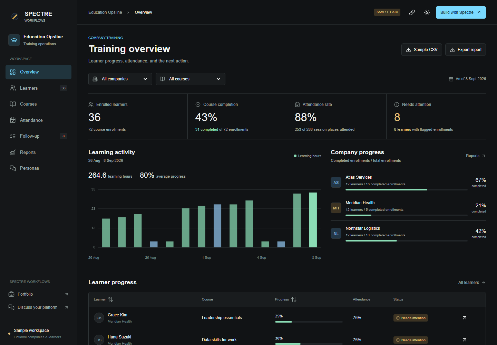The height and width of the screenshot is (345, 497).
Task: Open the All learners link
Action: 472,283
